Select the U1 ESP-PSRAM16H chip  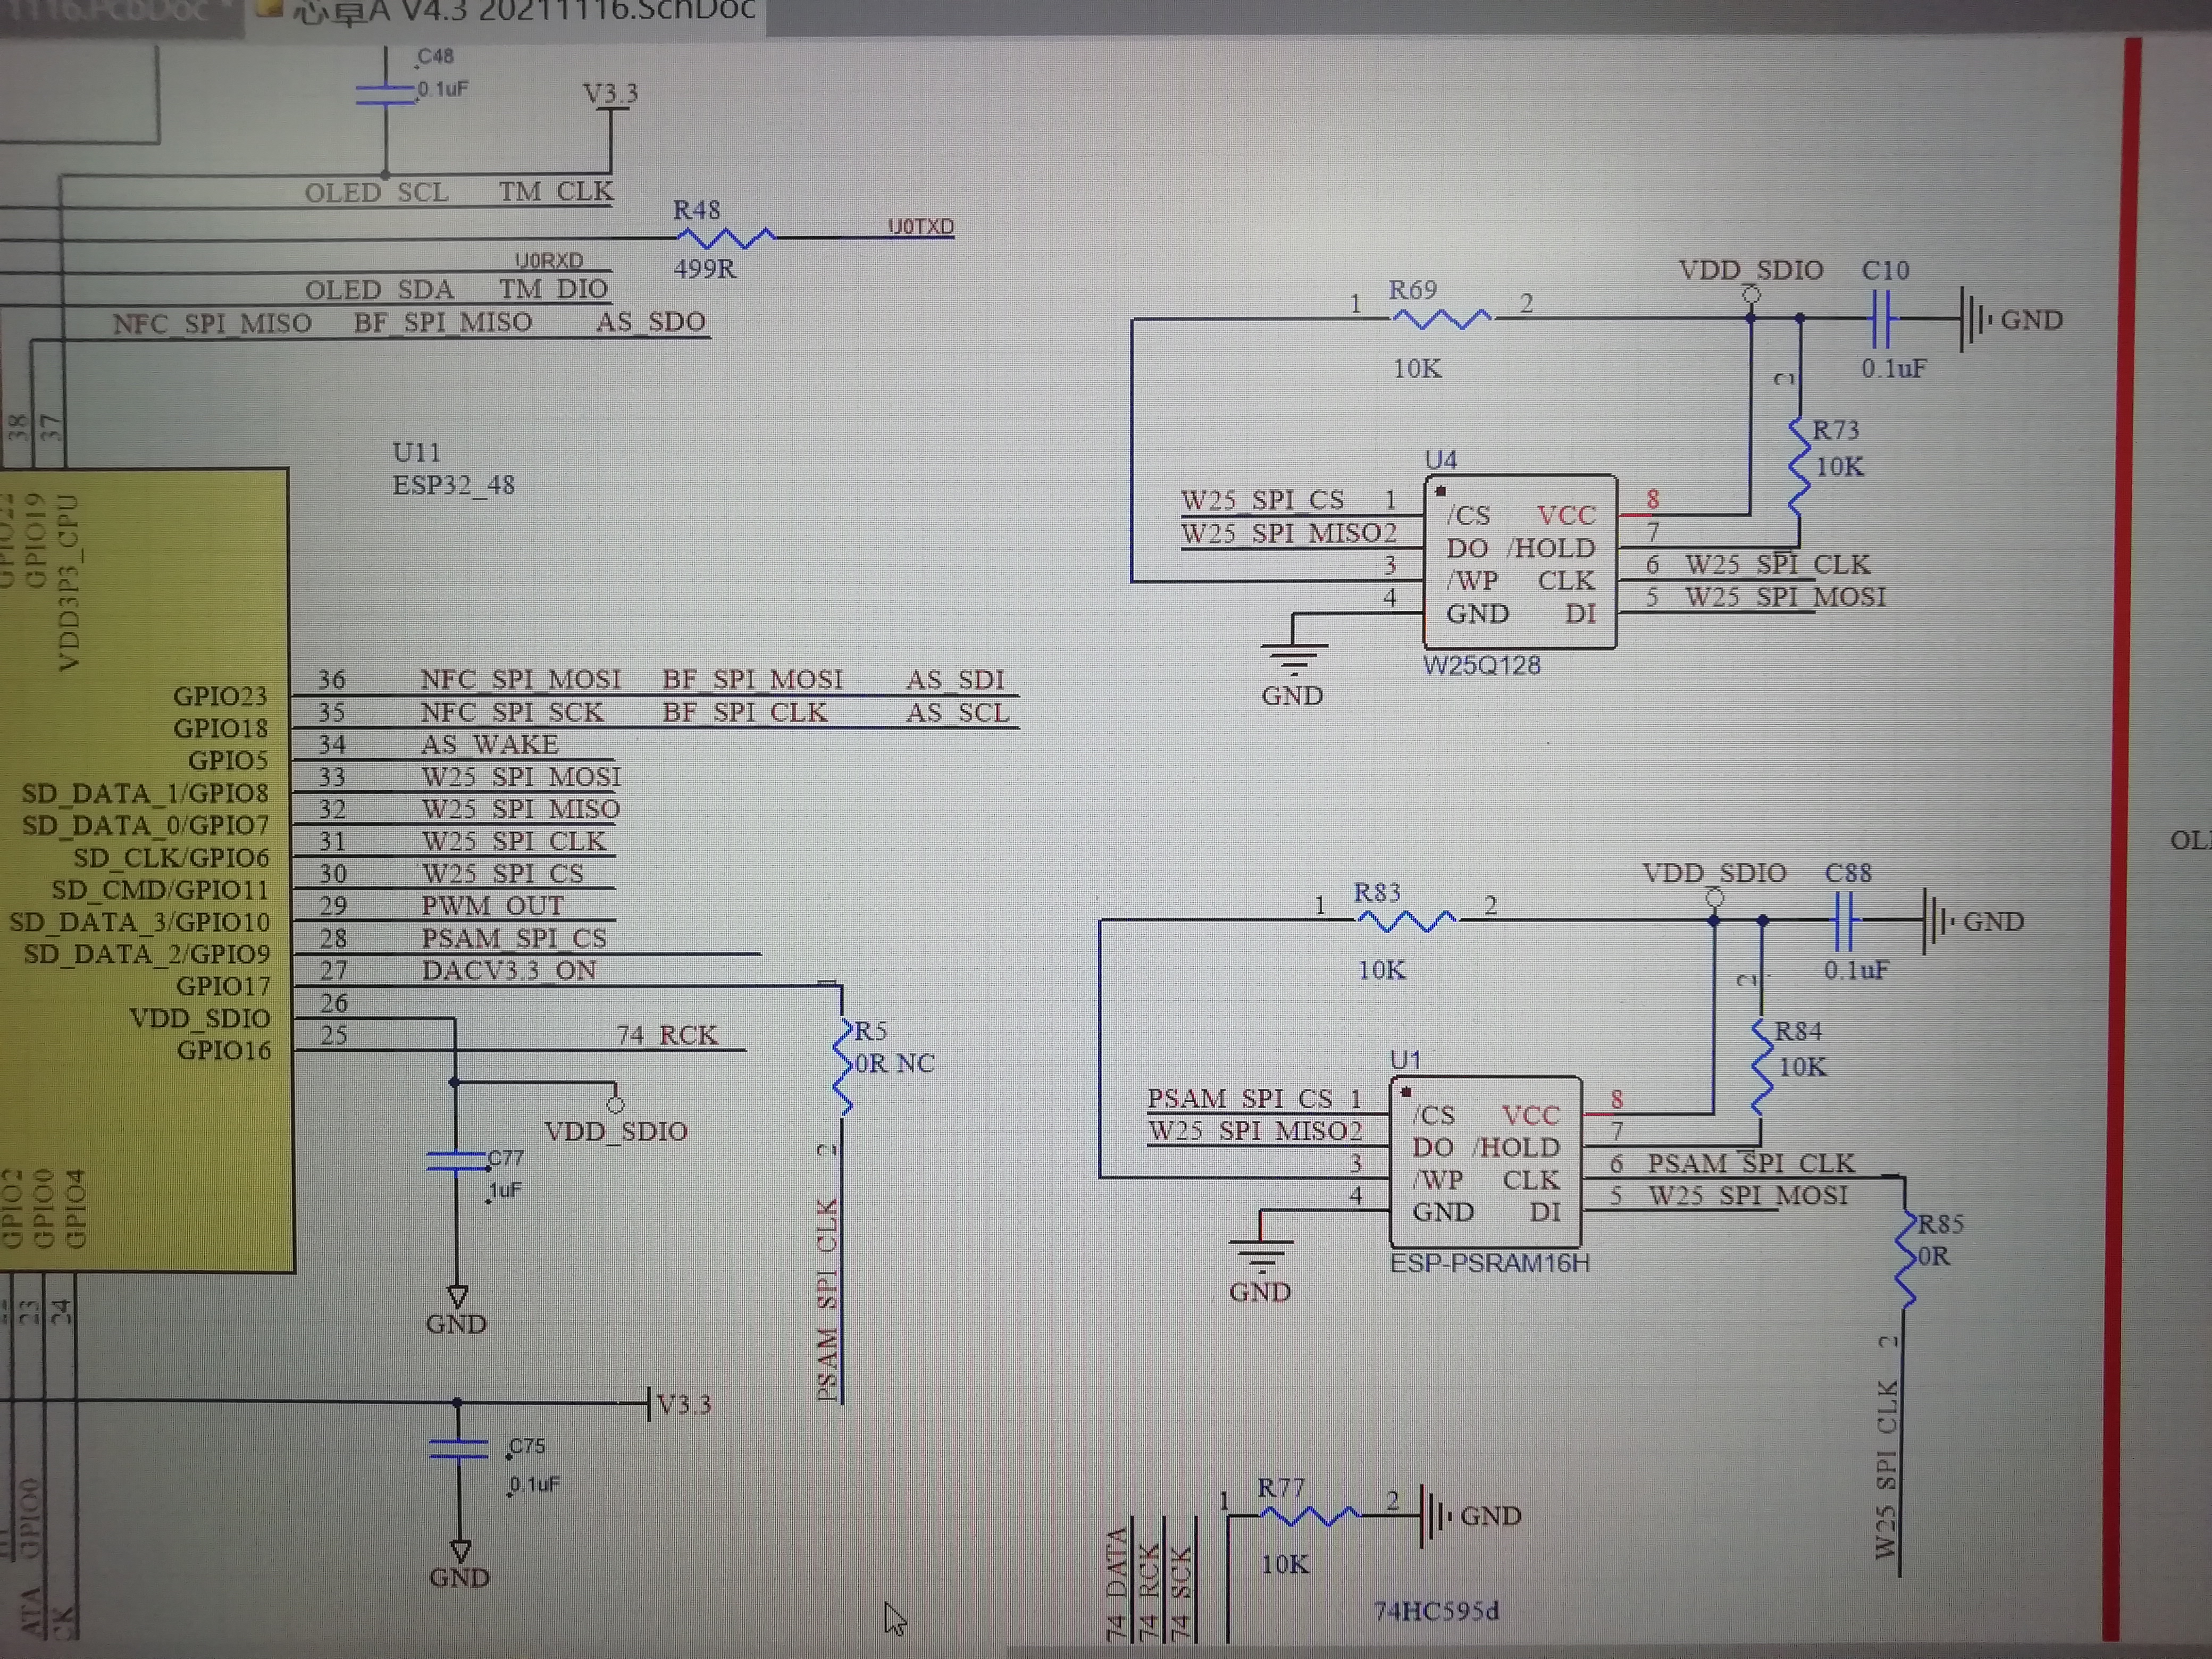click(x=1485, y=1161)
